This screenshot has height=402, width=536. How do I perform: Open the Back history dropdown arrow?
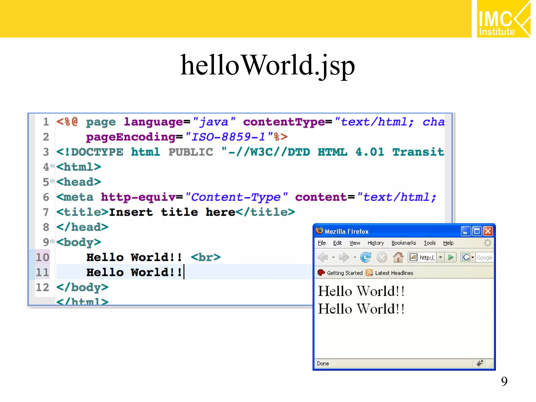(333, 257)
